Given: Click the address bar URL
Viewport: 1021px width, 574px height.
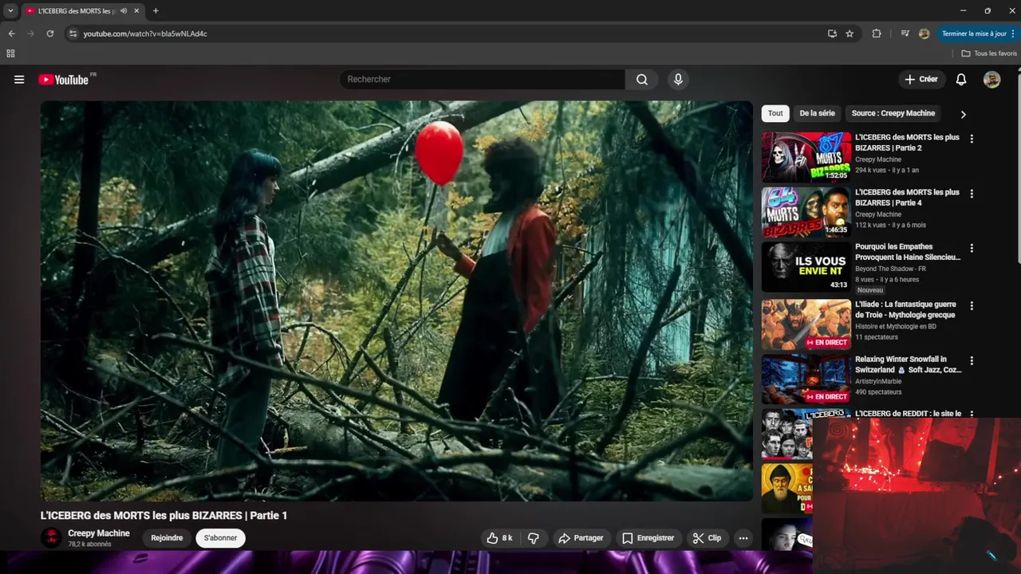Looking at the screenshot, I should 145,33.
